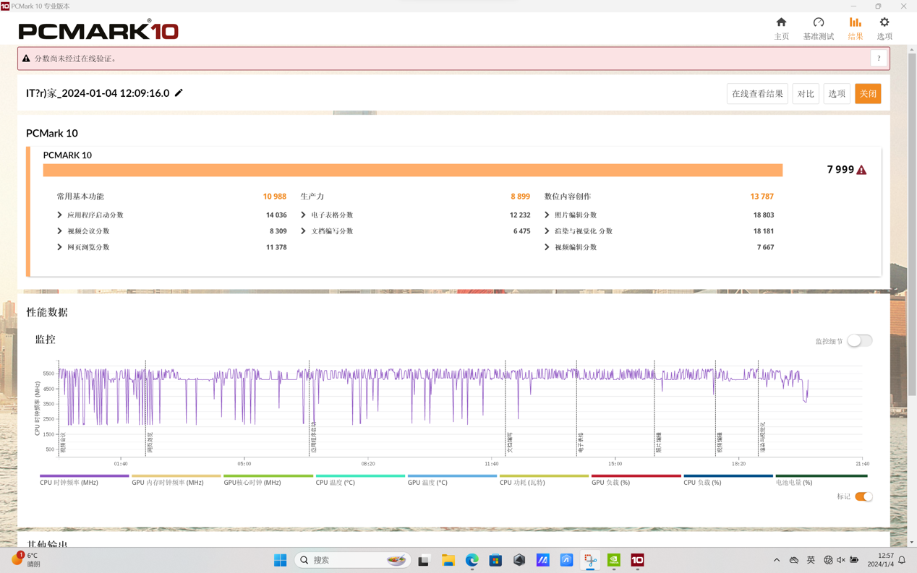Screen dimensions: 917x573
Task: Turn off the markers toggle
Action: click(x=863, y=496)
